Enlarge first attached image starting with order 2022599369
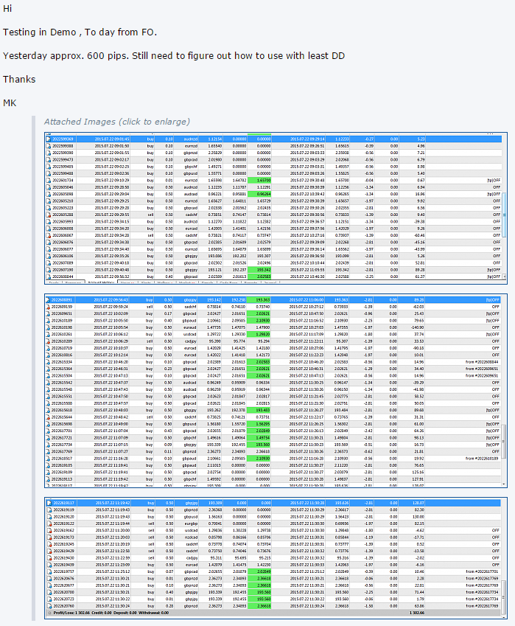The image size is (515, 626). click(x=276, y=209)
